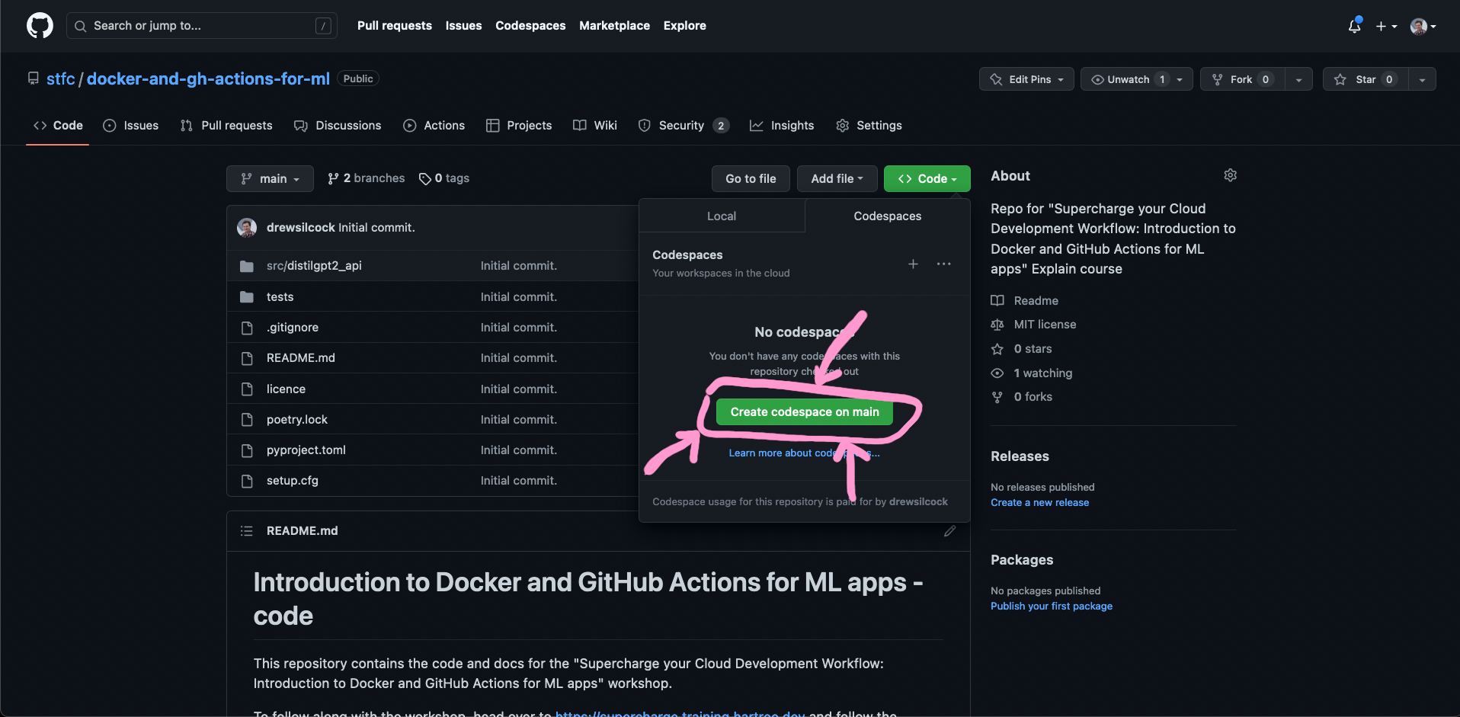Click the Create a new release link
This screenshot has width=1460, height=717.
tap(1039, 502)
